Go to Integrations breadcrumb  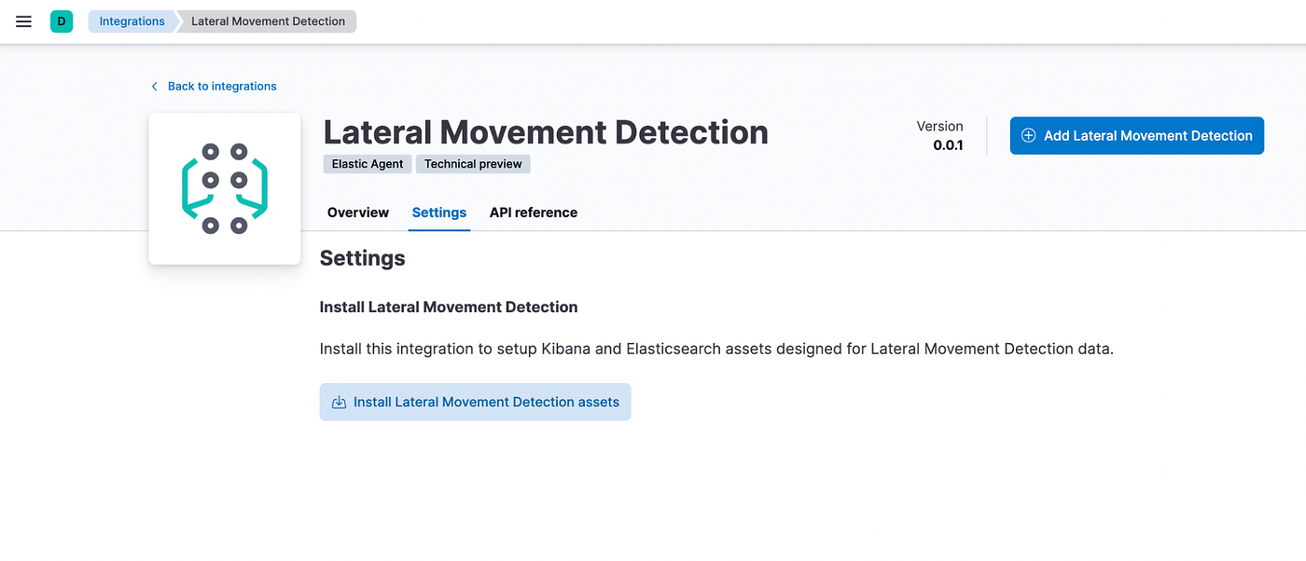[x=132, y=21]
